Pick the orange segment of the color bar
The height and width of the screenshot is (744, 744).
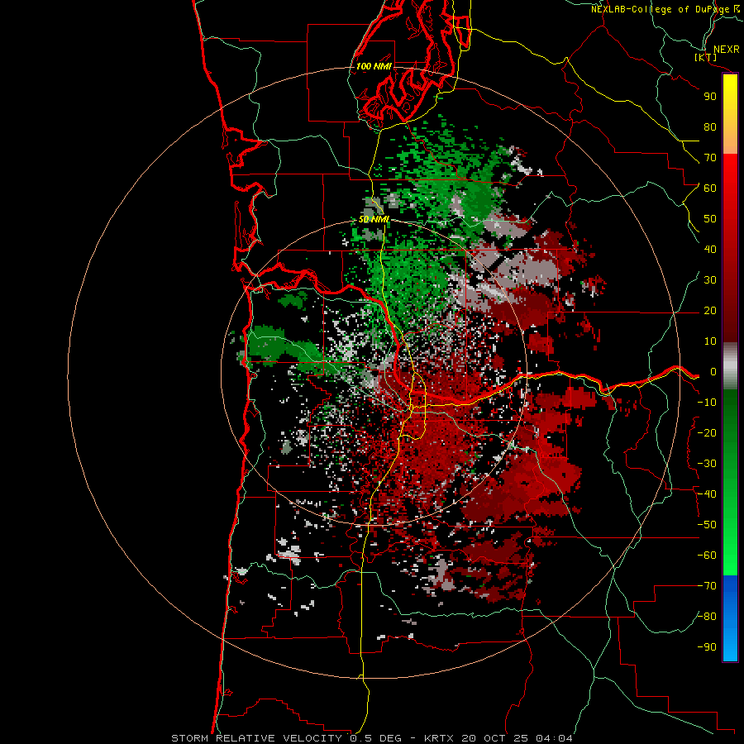730,141
